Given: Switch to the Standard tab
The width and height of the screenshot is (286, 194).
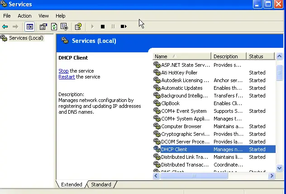Looking at the screenshot, I should (101, 185).
